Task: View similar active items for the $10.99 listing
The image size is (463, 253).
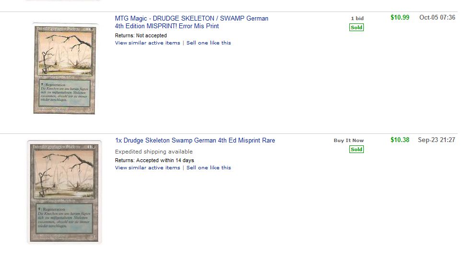Action: click(x=147, y=43)
